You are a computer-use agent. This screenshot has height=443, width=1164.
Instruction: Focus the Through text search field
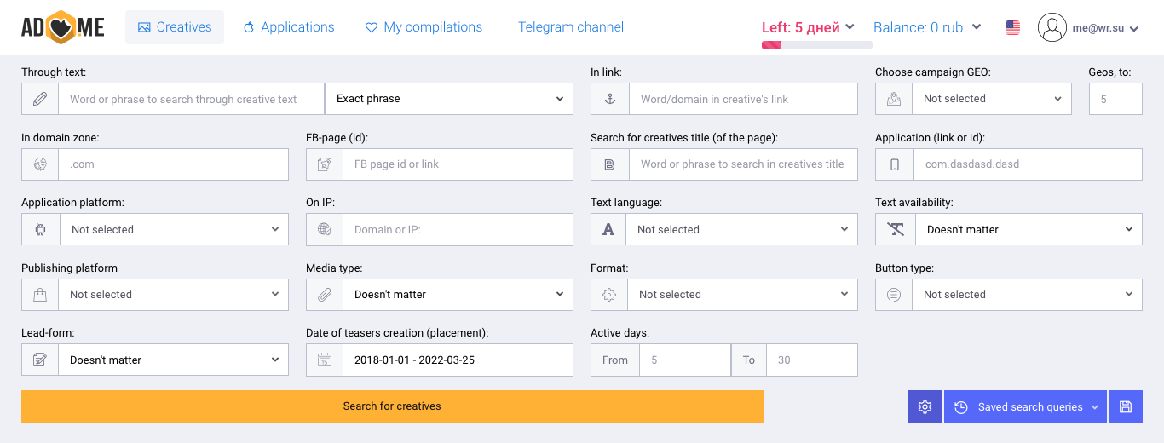[191, 99]
